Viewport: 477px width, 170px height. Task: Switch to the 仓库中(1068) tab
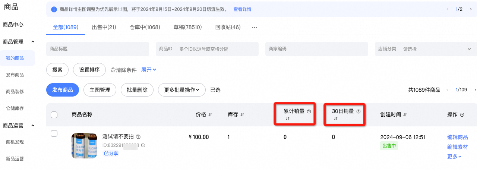(x=145, y=27)
